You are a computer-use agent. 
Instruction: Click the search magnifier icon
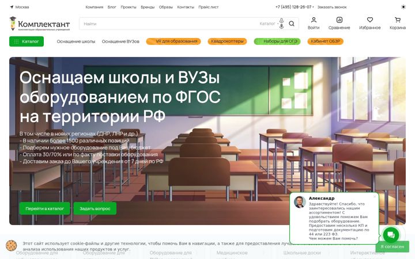[292, 24]
